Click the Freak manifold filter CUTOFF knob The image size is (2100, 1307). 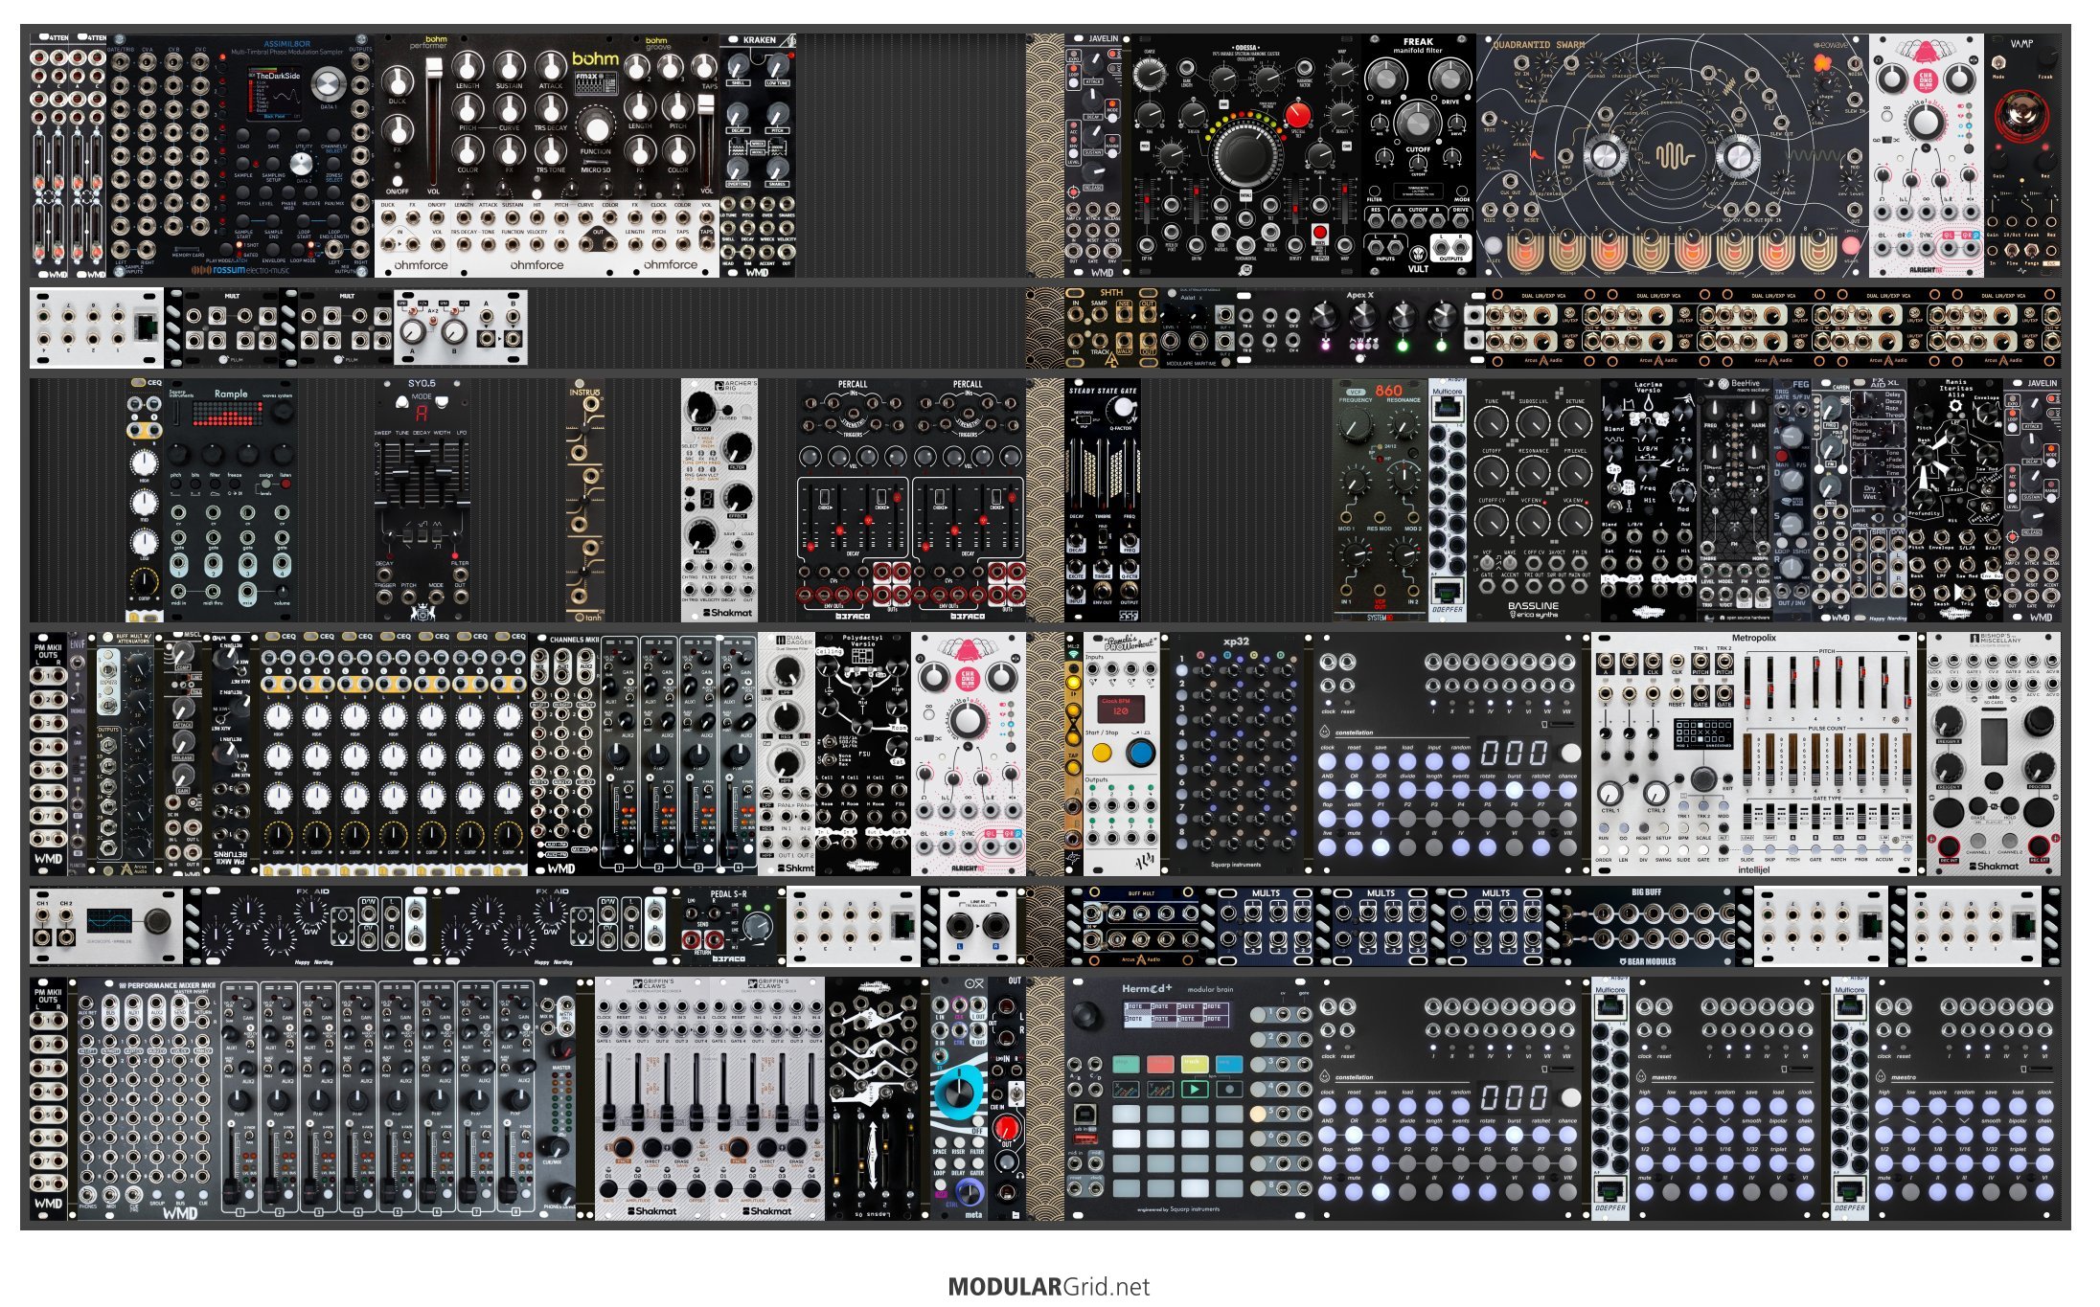pyautogui.click(x=1417, y=123)
